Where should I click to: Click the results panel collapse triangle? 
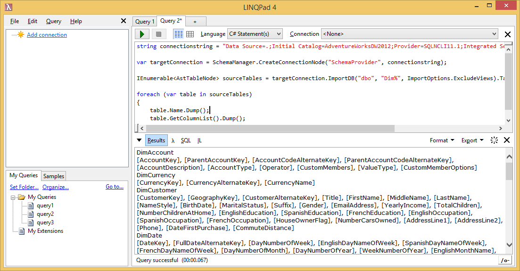pyautogui.click(x=139, y=140)
